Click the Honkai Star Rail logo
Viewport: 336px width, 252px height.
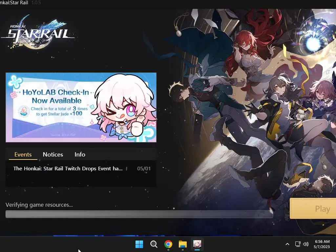click(x=38, y=32)
